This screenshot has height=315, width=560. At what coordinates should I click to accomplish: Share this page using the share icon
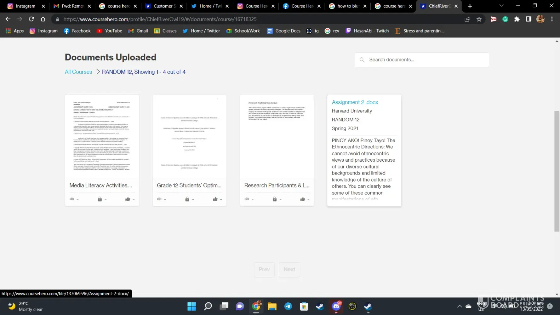(x=467, y=19)
